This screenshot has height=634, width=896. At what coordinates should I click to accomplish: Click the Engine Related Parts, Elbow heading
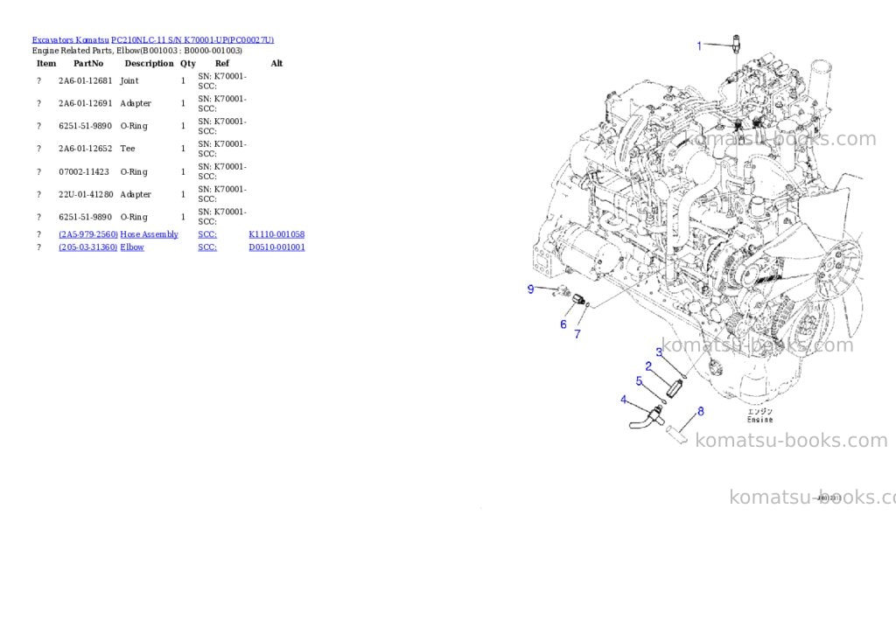tap(137, 51)
